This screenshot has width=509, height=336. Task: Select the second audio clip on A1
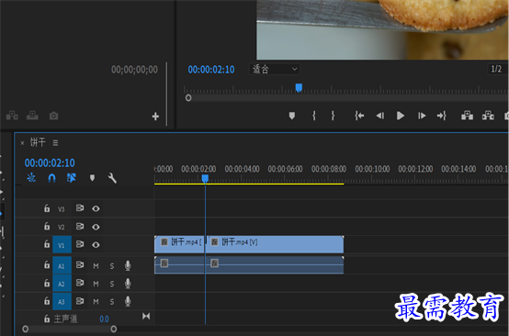pyautogui.click(x=275, y=265)
